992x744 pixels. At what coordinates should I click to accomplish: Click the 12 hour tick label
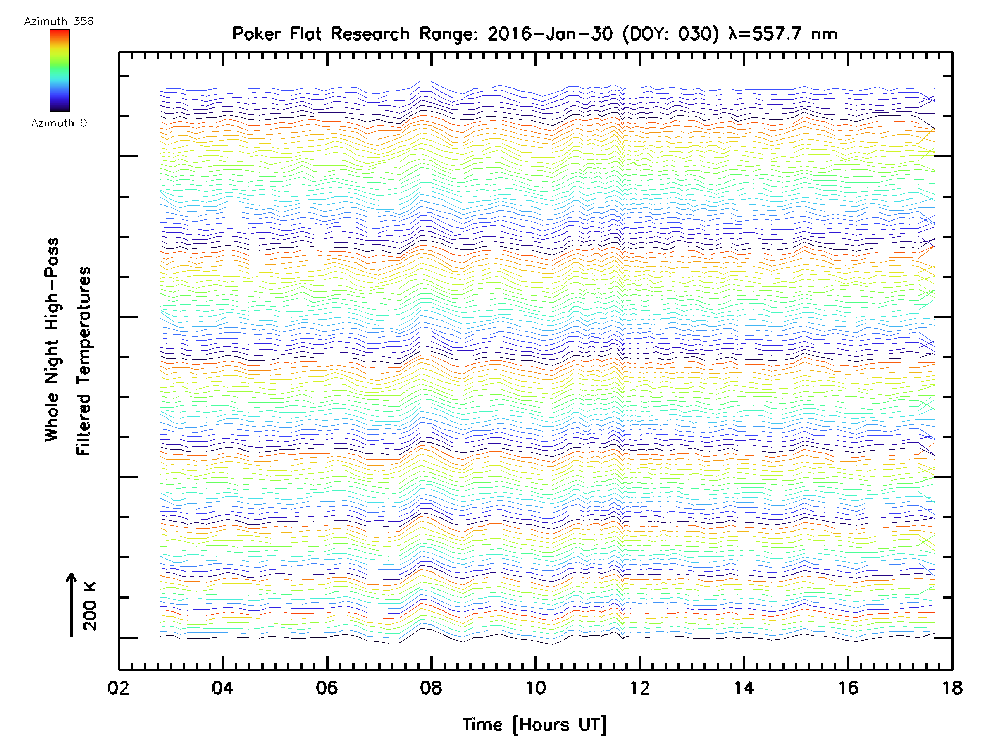[x=639, y=688]
